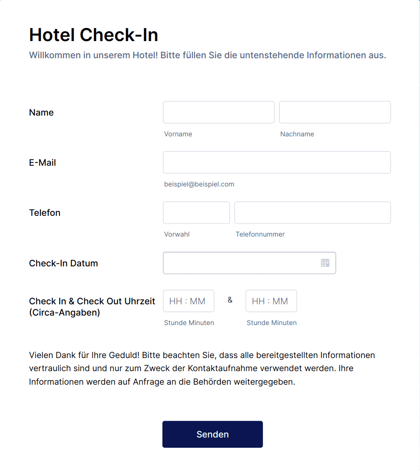Select the E-Mail input field
Viewport: 420px width, 470px height.
277,163
